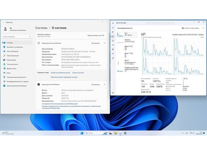
Task: Select Диск 1 (D:) performance entry
Action: [127, 55]
